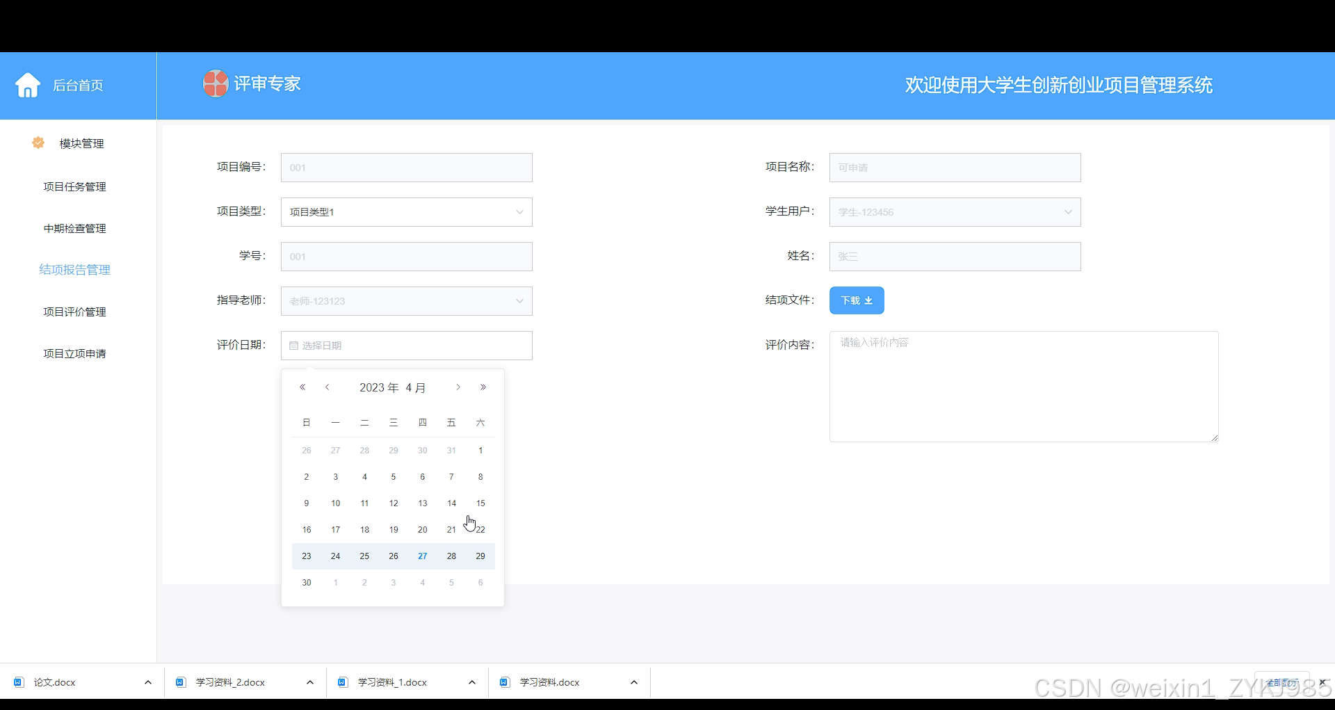Open 学生用户 dropdown
The height and width of the screenshot is (710, 1335).
[x=955, y=212]
